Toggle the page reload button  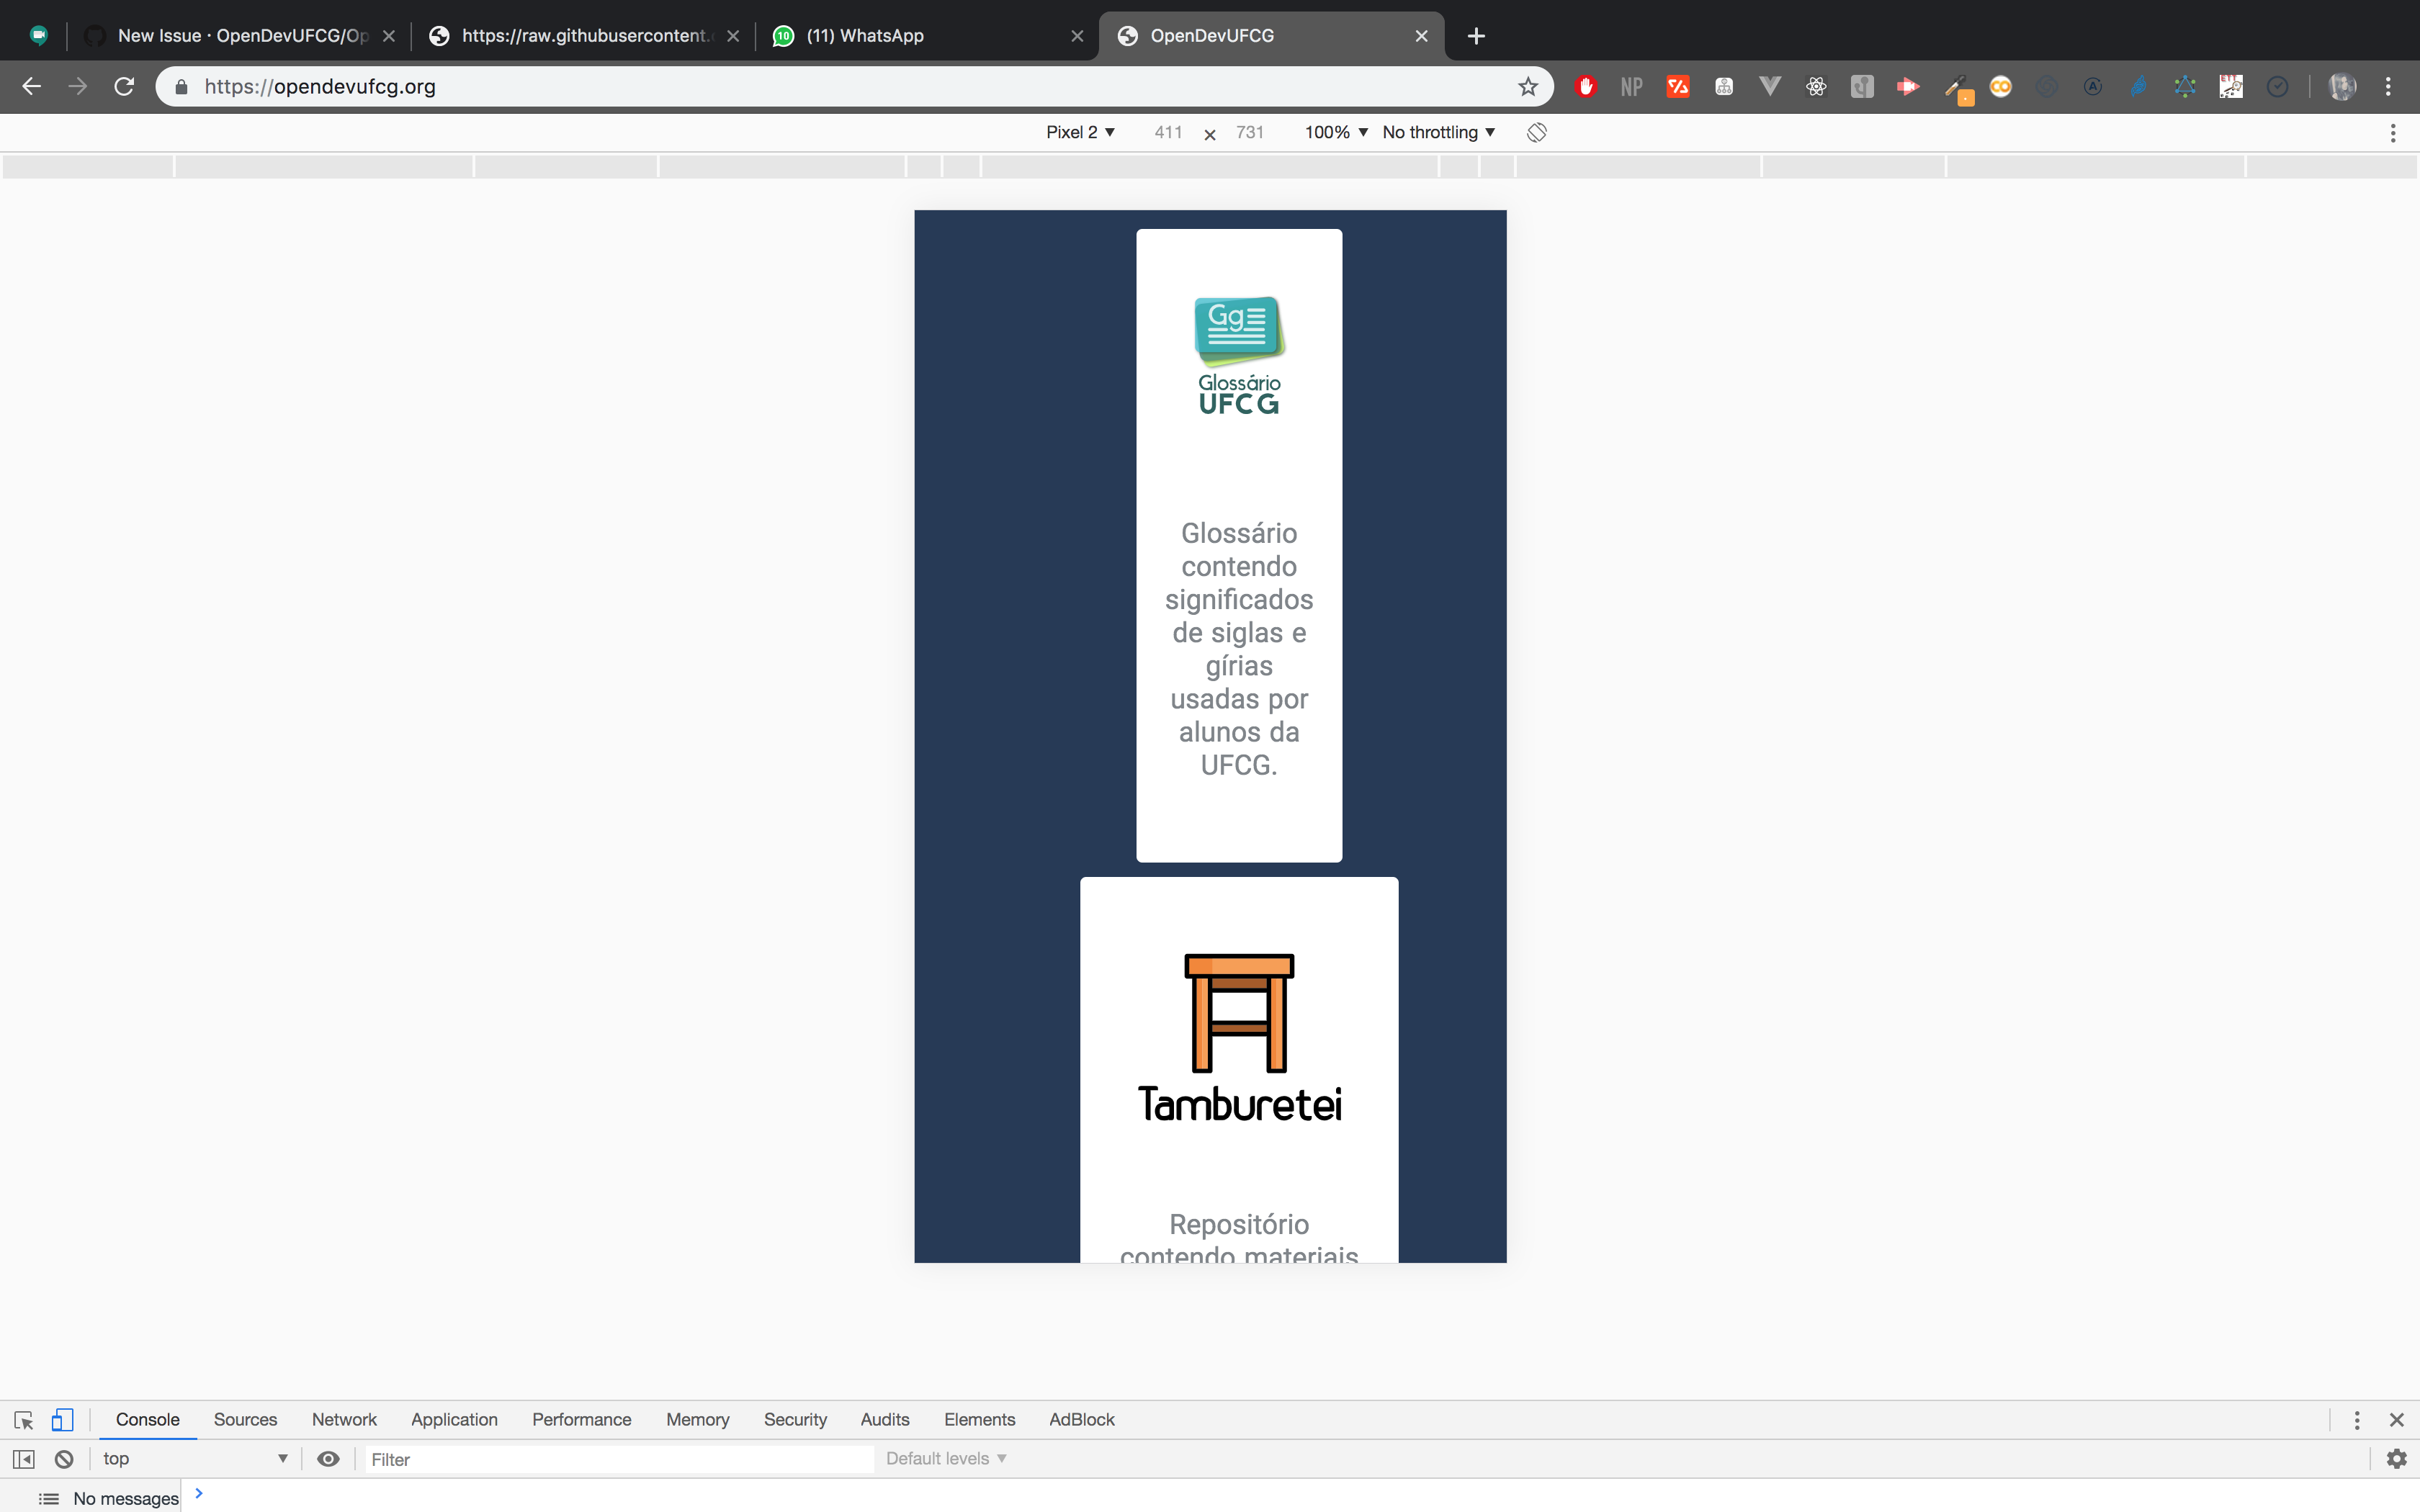coord(124,86)
